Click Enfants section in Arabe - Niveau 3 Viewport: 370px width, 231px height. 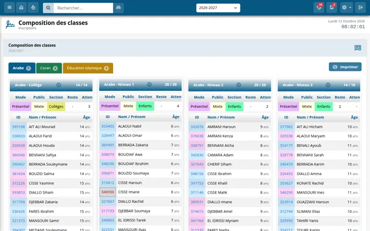pyautogui.click(x=324, y=106)
